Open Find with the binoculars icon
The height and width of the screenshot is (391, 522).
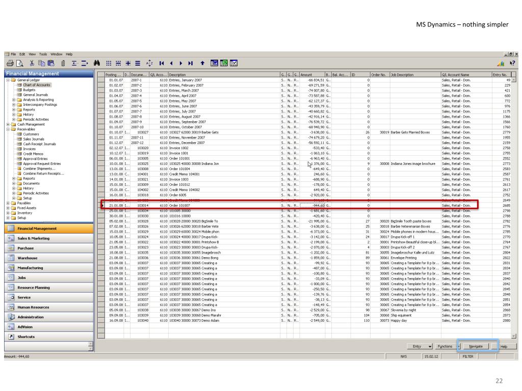(97, 63)
